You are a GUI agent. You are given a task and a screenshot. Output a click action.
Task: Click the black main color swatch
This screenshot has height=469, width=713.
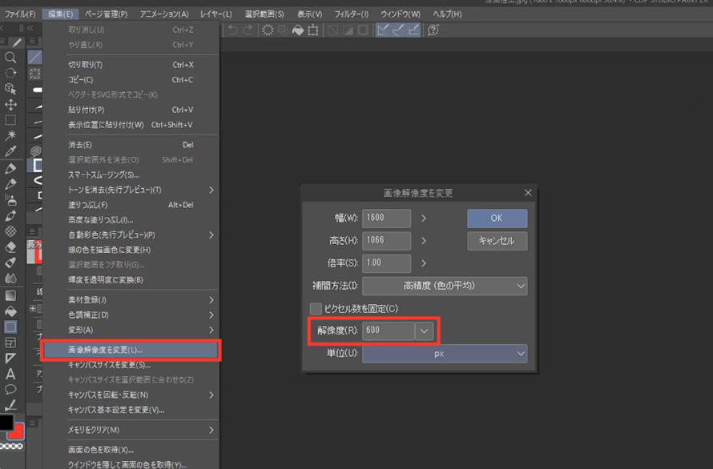[x=6, y=423]
